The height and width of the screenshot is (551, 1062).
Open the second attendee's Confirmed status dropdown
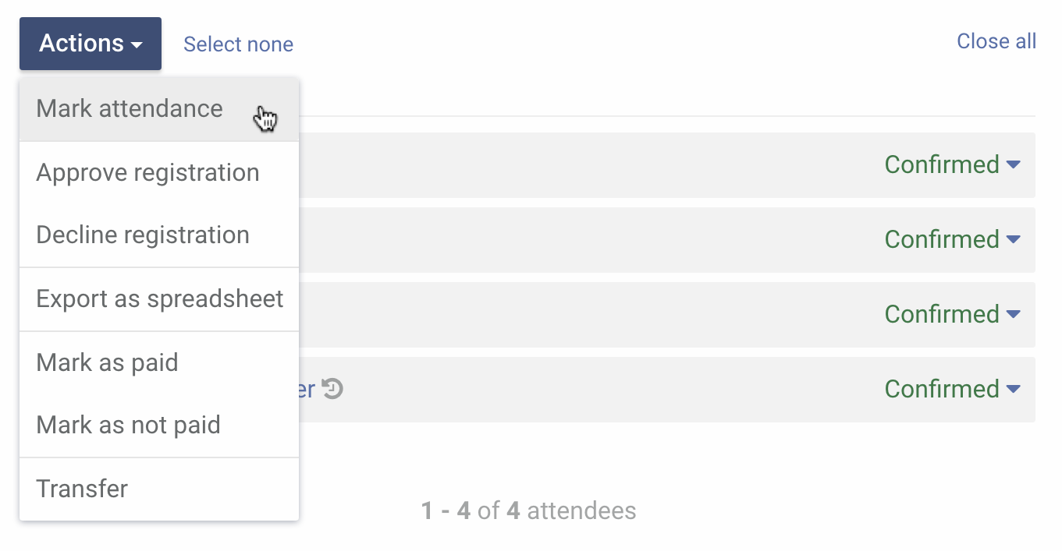[x=952, y=239]
